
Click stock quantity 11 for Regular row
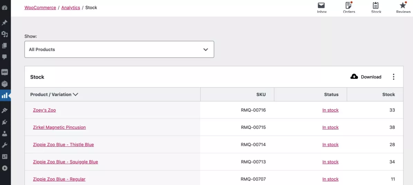[393, 179]
